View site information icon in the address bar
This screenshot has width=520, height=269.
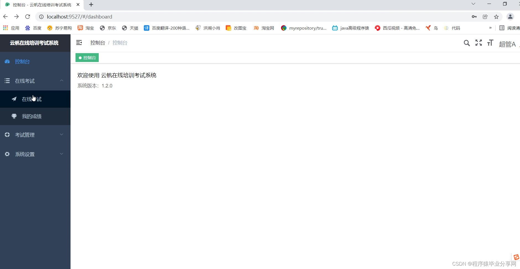tap(41, 17)
